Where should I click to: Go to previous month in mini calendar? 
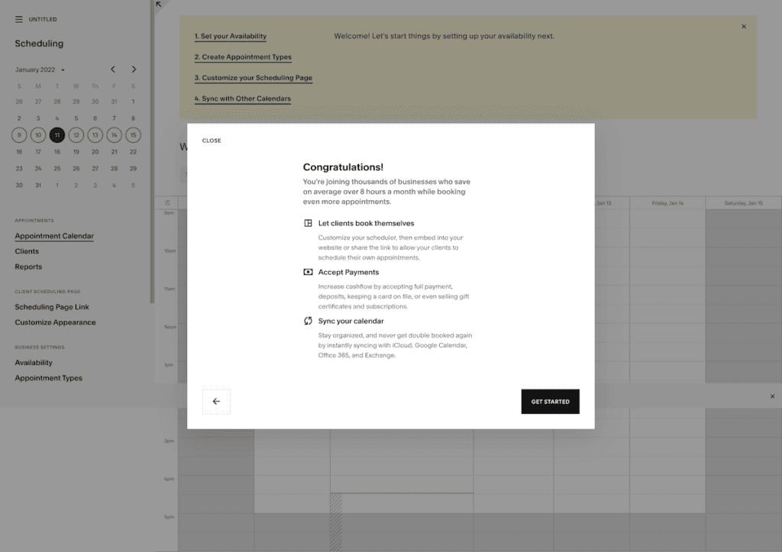(x=113, y=69)
